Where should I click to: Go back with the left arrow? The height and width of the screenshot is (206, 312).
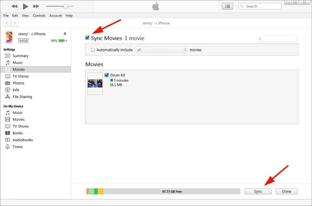7,23
